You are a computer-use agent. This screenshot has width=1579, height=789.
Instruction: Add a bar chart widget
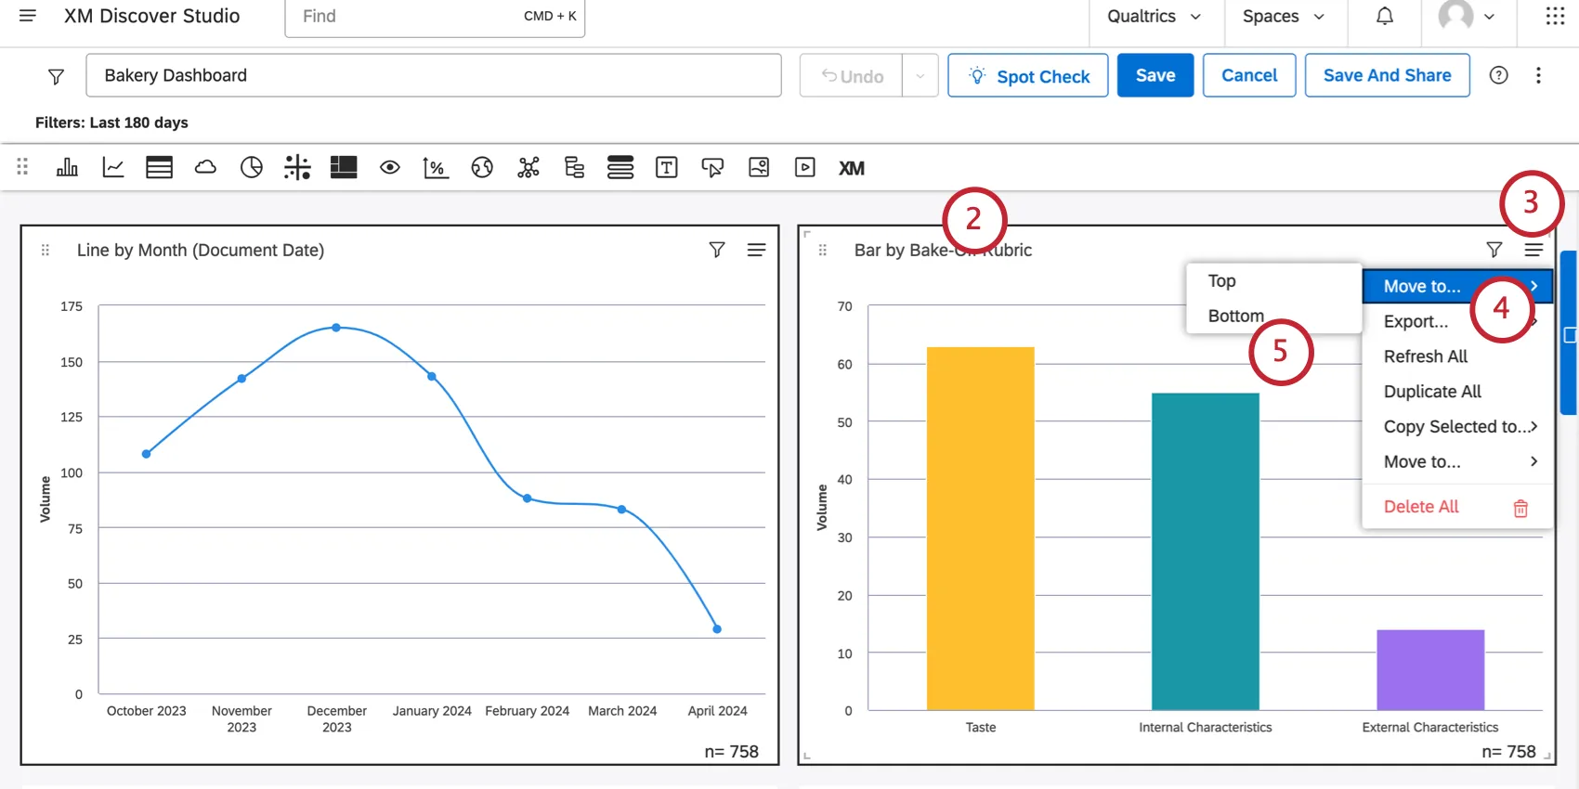pos(67,168)
